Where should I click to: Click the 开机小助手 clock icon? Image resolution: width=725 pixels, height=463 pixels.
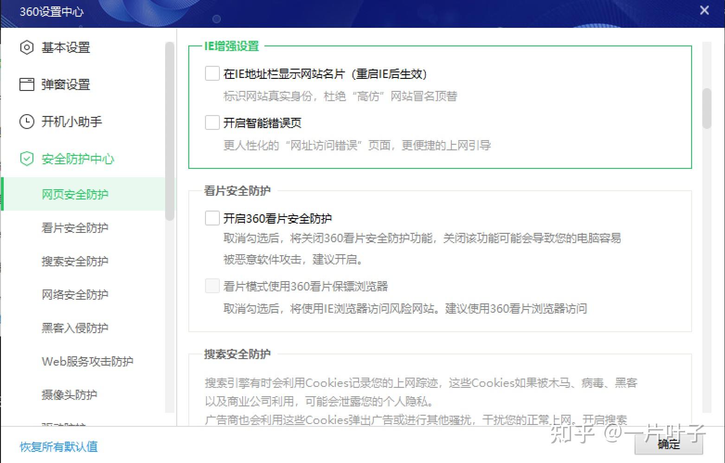27,122
